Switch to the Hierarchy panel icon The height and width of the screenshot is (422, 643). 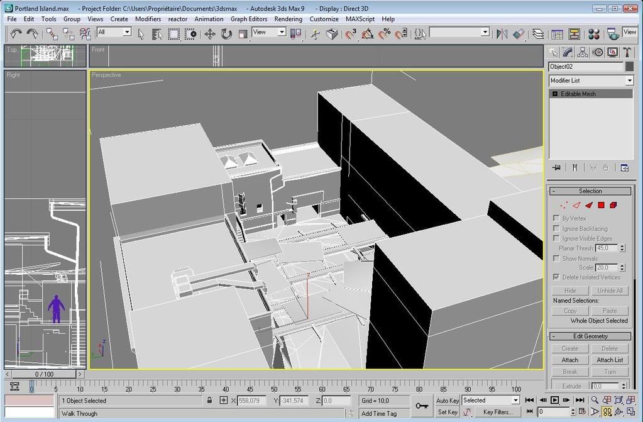[x=583, y=53]
